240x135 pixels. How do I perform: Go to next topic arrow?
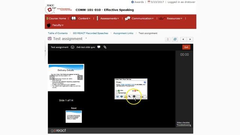pos(190,39)
